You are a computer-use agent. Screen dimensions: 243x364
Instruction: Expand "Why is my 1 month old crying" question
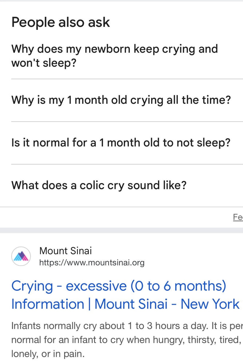(x=121, y=100)
